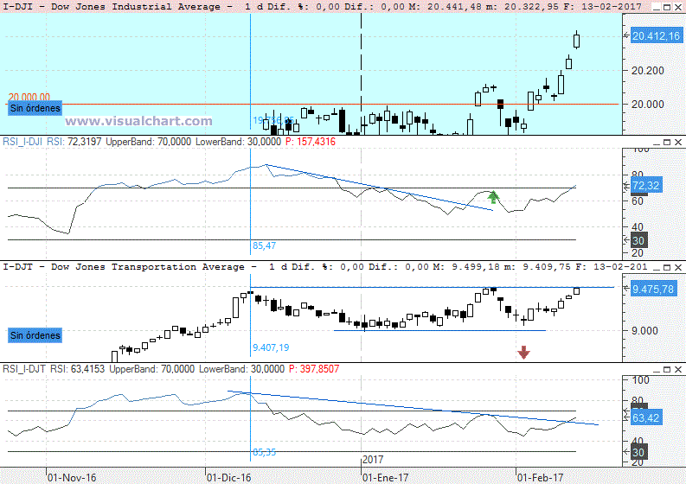Select the last white candle on I-DJT chart
The width and height of the screenshot is (686, 484).
[577, 290]
